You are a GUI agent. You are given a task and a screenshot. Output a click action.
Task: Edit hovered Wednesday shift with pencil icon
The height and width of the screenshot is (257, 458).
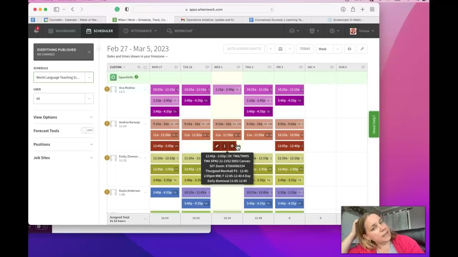point(217,146)
